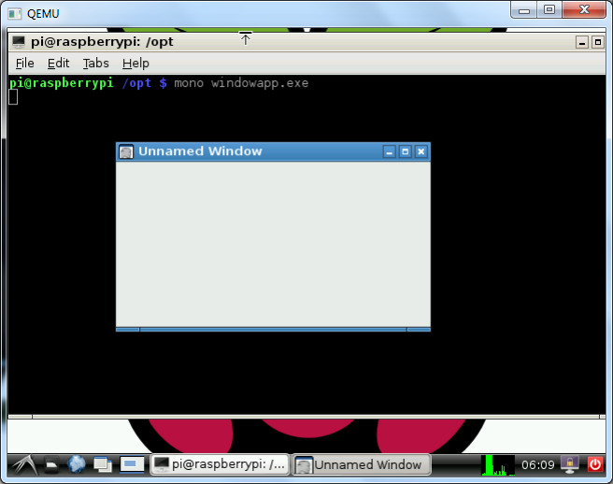Viewport: 613px width, 484px height.
Task: Open the Edit menu in the terminal
Action: tap(58, 63)
